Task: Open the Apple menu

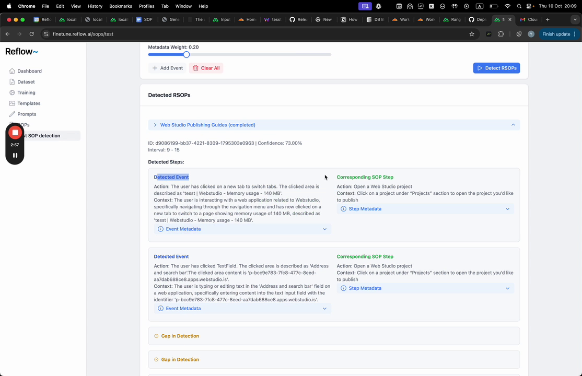Action: pos(9,6)
